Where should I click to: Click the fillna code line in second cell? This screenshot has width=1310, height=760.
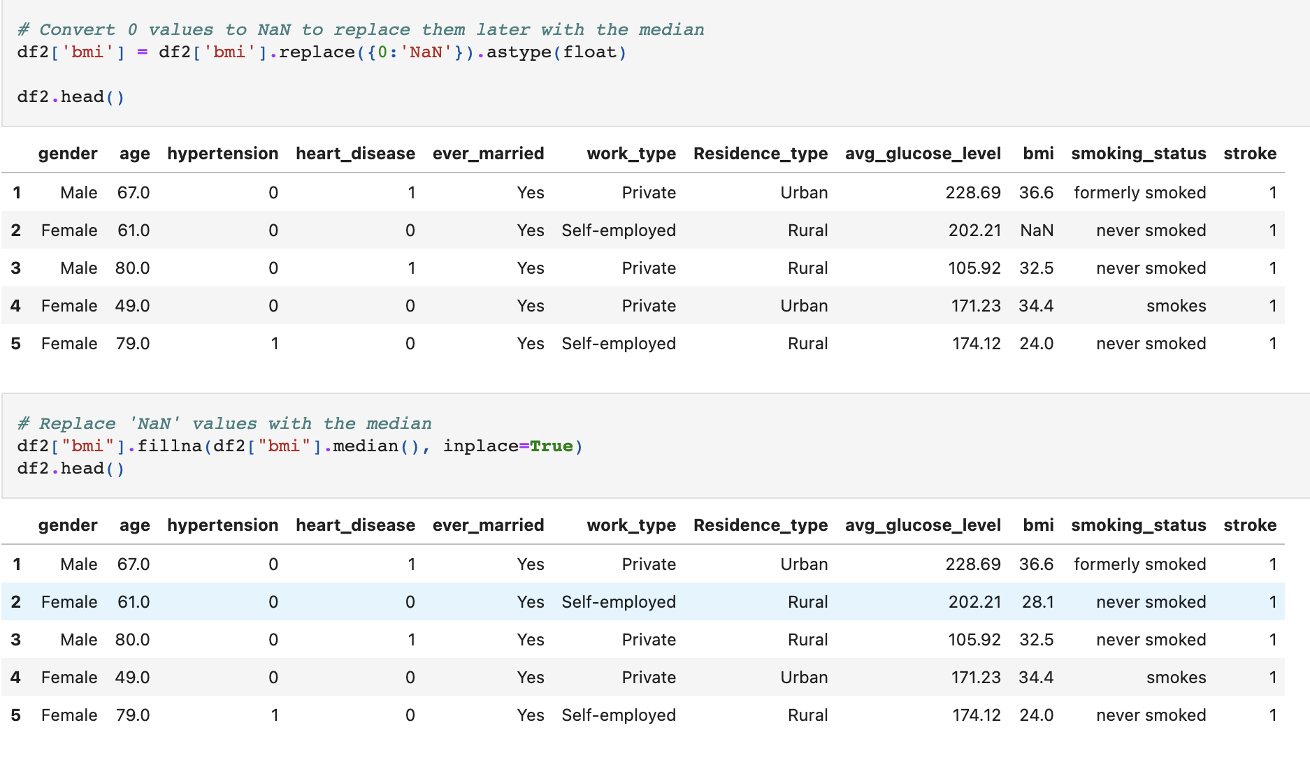tap(300, 446)
